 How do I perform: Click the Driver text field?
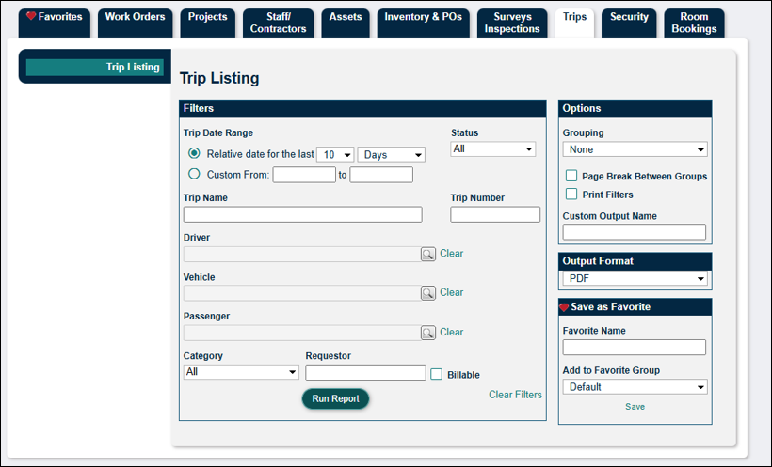[302, 254]
